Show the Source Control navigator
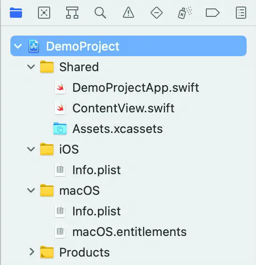 tap(44, 13)
